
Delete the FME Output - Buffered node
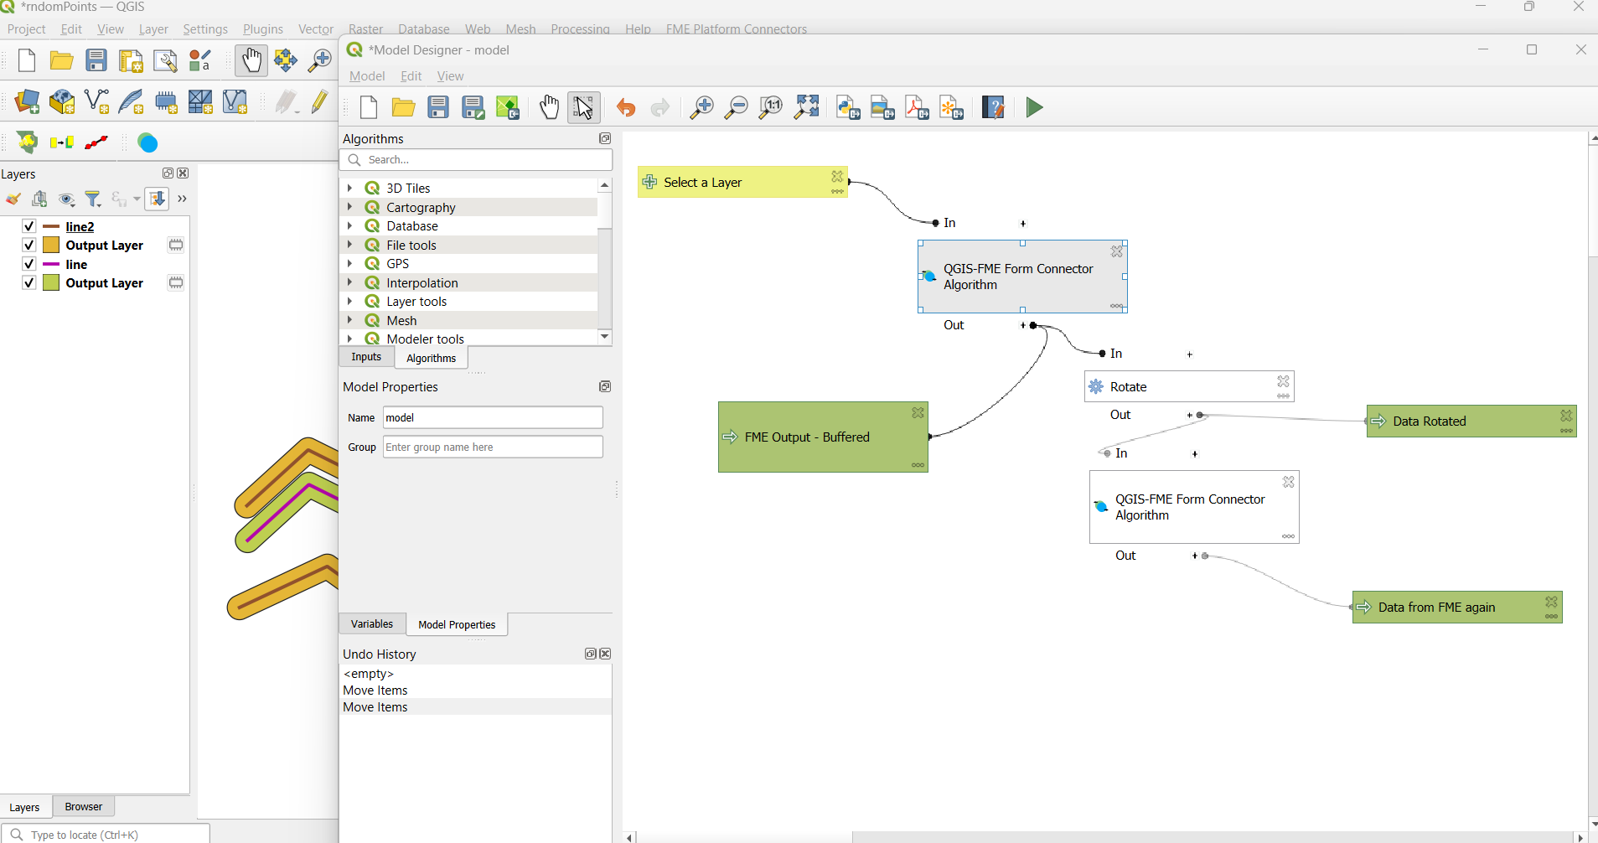point(918,413)
